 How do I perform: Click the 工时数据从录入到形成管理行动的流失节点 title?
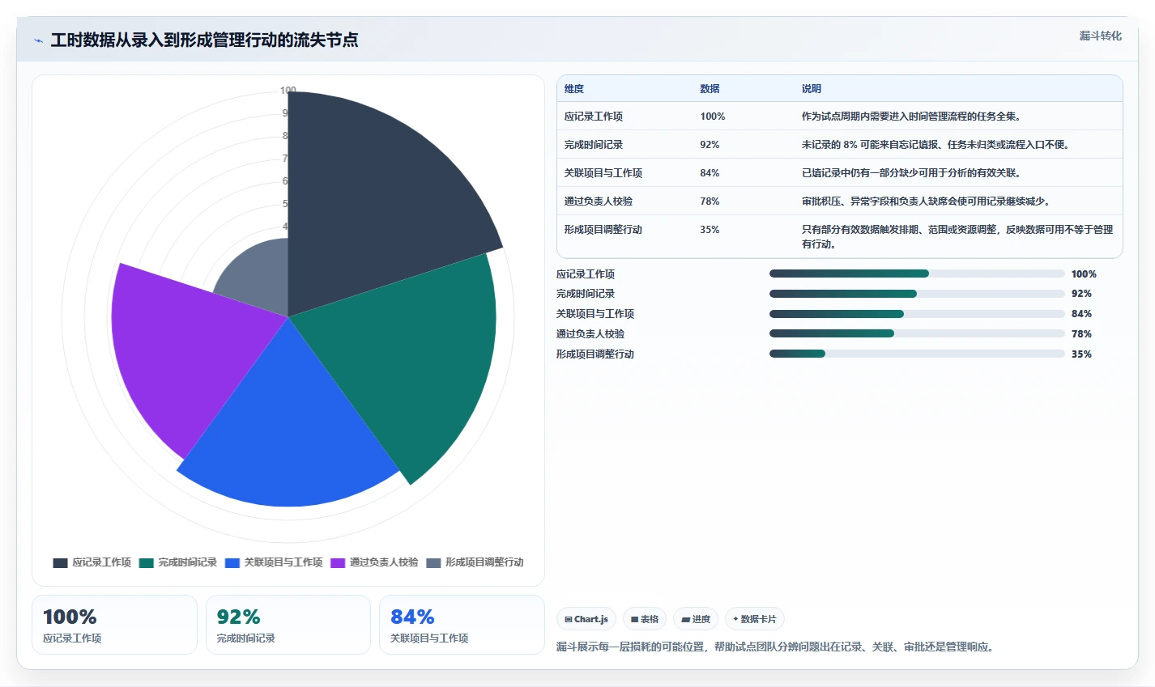point(204,40)
